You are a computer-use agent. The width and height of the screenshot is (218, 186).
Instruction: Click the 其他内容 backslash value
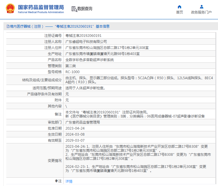tap(66, 106)
